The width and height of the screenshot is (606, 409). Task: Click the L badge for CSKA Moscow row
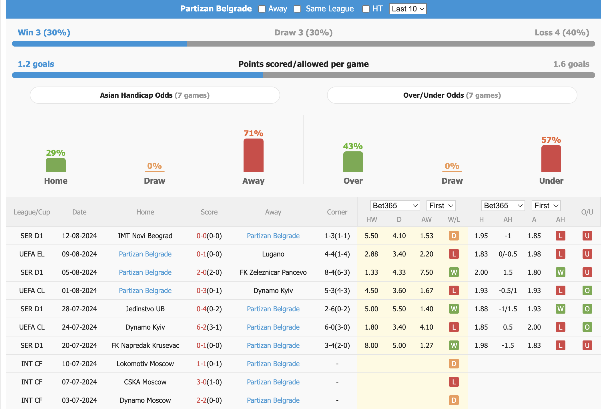click(454, 382)
